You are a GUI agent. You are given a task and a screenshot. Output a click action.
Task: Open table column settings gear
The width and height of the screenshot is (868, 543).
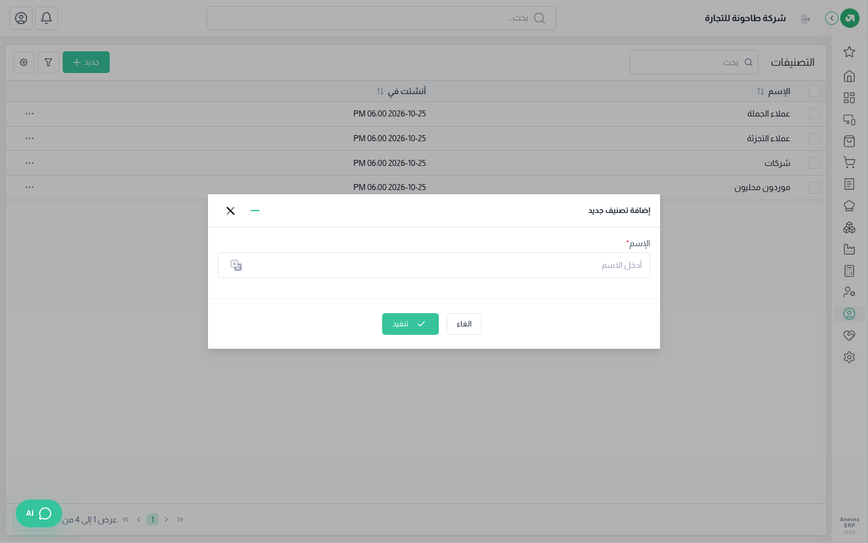point(24,62)
